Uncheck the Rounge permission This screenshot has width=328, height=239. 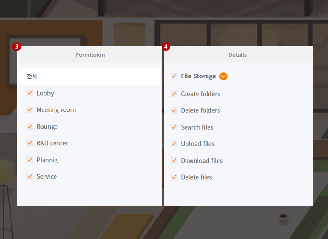coord(30,127)
